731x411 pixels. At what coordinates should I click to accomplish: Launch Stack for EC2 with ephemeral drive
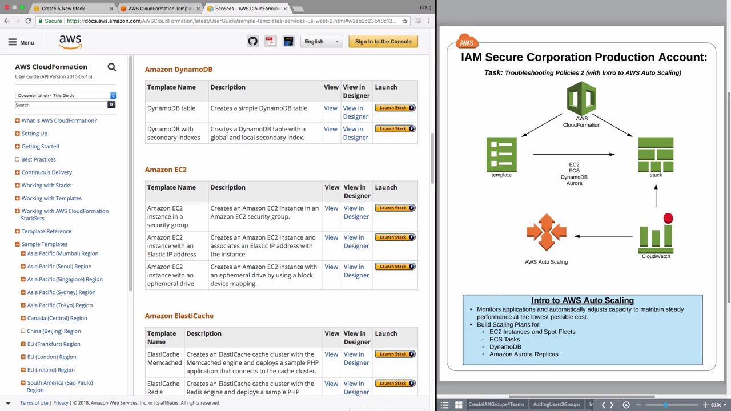pos(395,267)
